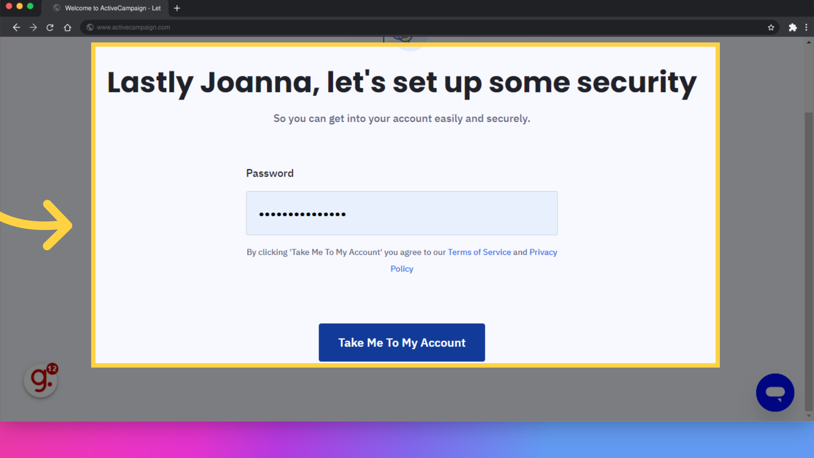Click the 'Take Me To My Account' button
Viewport: 814px width, 458px height.
[x=401, y=342]
